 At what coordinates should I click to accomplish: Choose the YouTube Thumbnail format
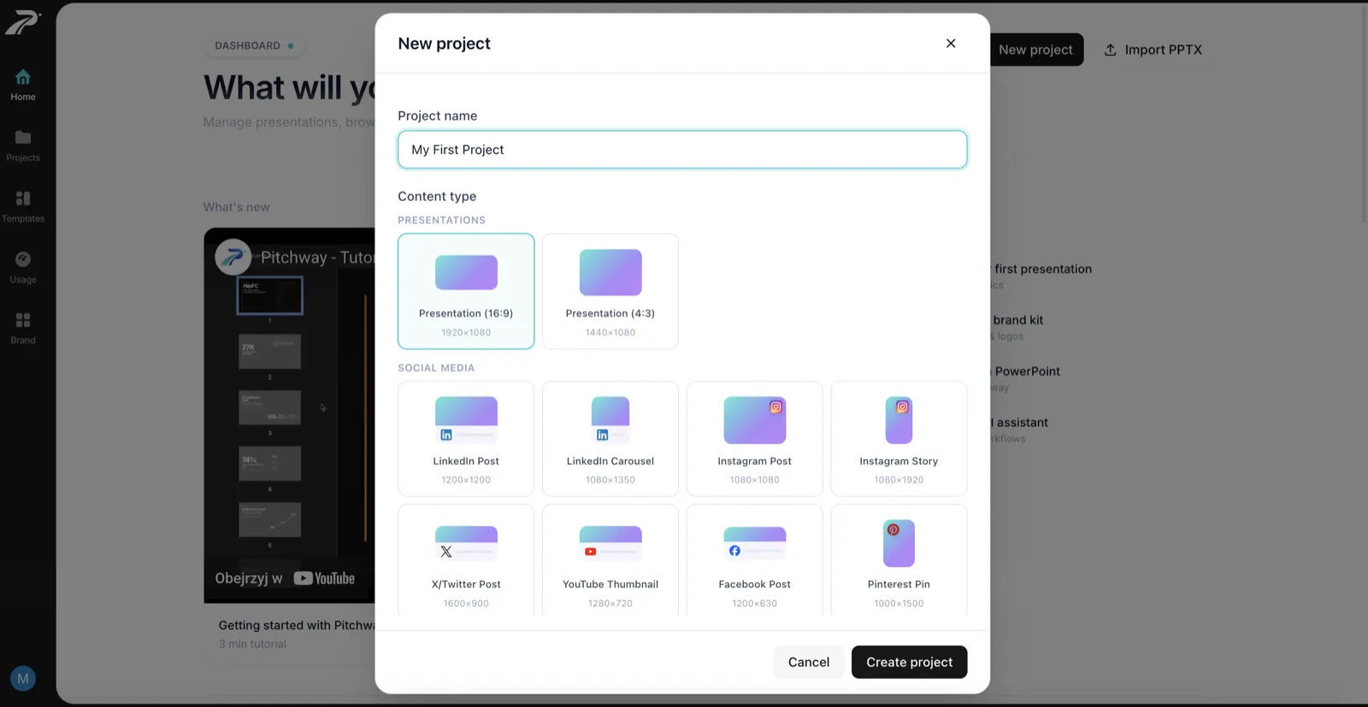click(610, 561)
